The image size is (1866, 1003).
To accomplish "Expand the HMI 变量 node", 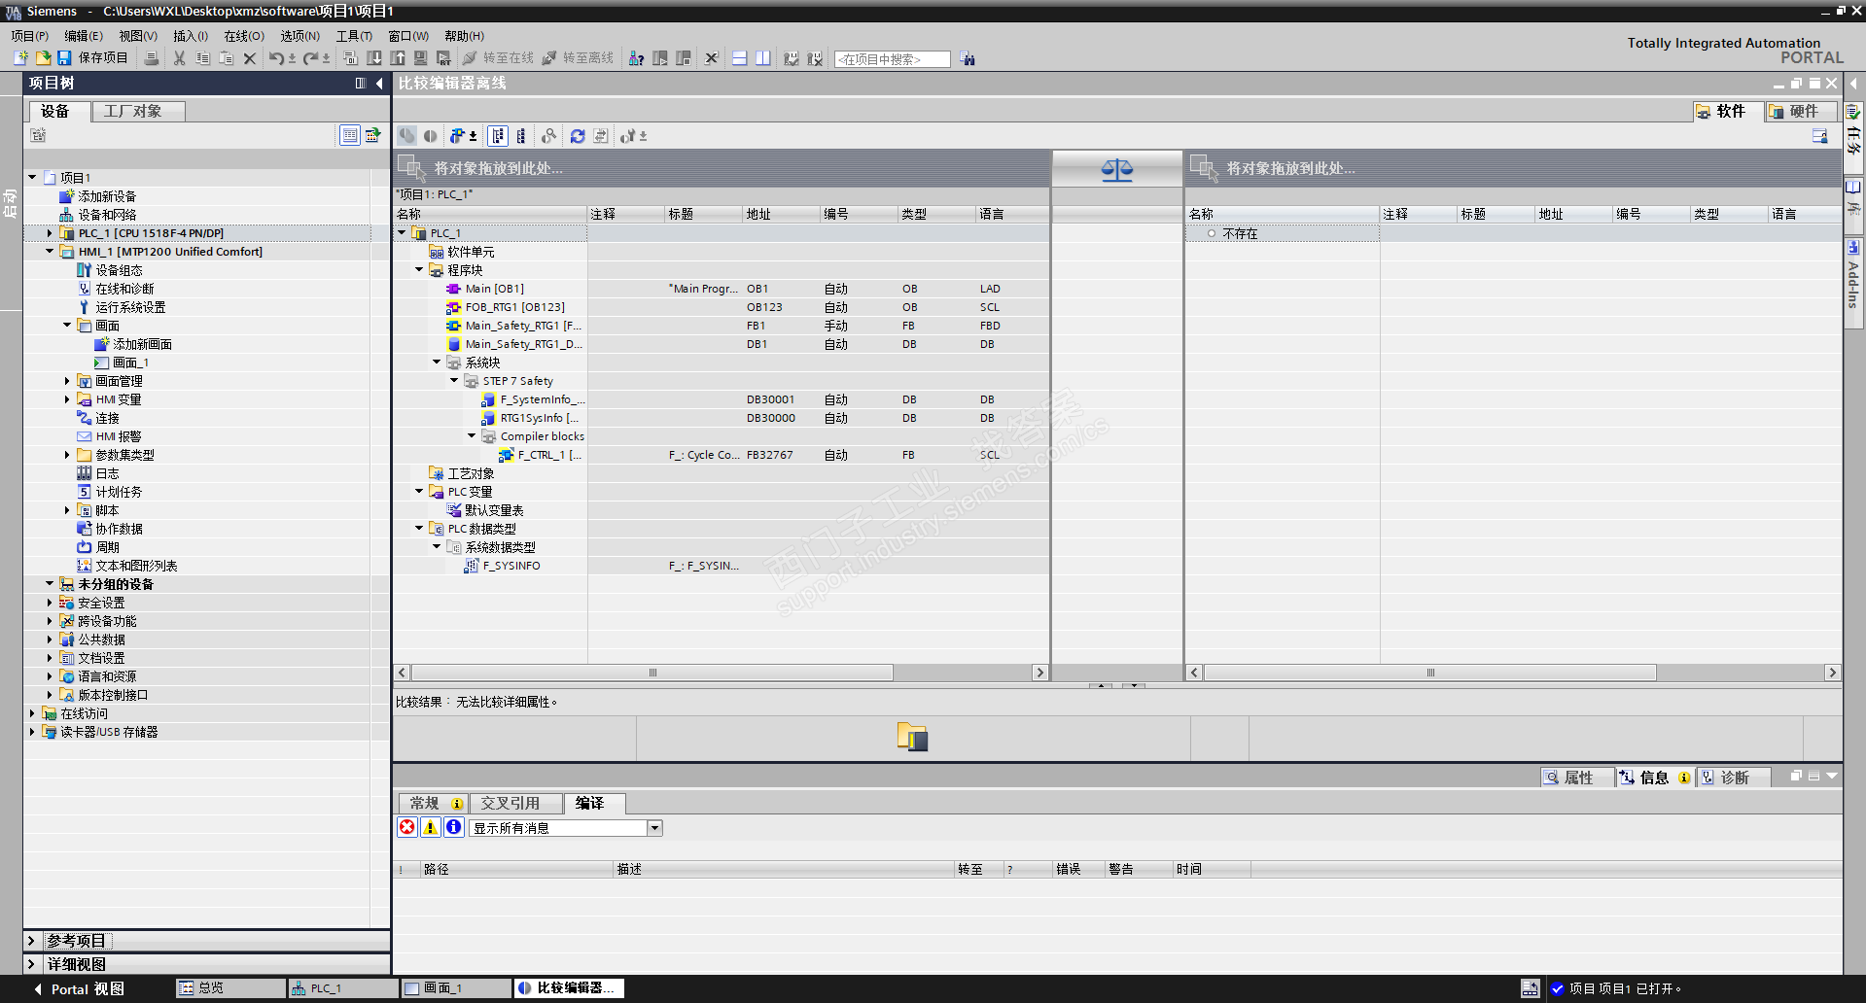I will 67,399.
